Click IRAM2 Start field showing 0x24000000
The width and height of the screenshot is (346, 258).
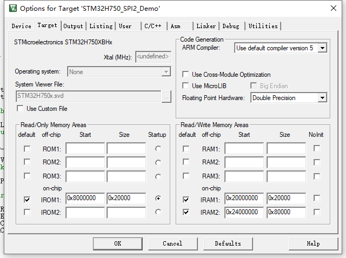244,213
